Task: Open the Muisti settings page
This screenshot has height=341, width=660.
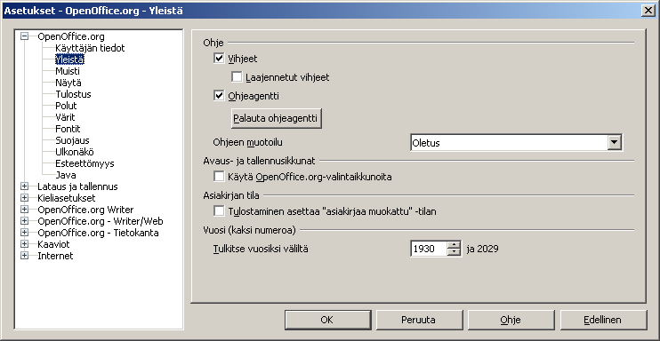Action: tap(68, 71)
